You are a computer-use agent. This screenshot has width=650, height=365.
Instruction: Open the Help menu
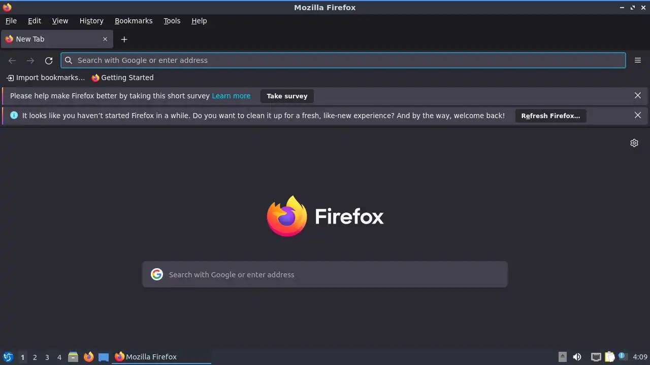pyautogui.click(x=199, y=21)
